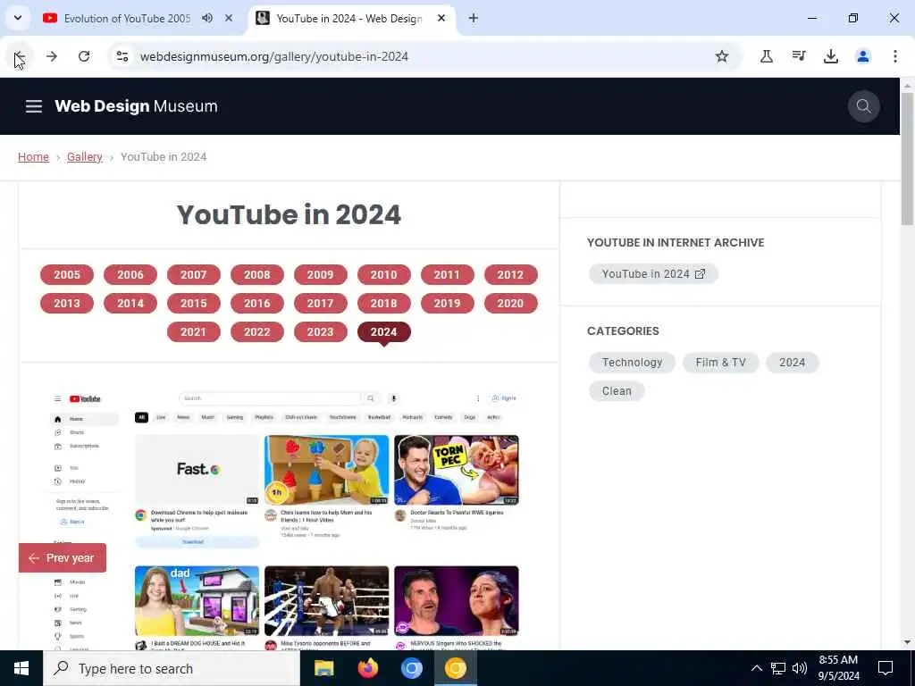Image resolution: width=915 pixels, height=686 pixels.
Task: Mute the Evolution of YouTube tab audio
Action: [207, 18]
